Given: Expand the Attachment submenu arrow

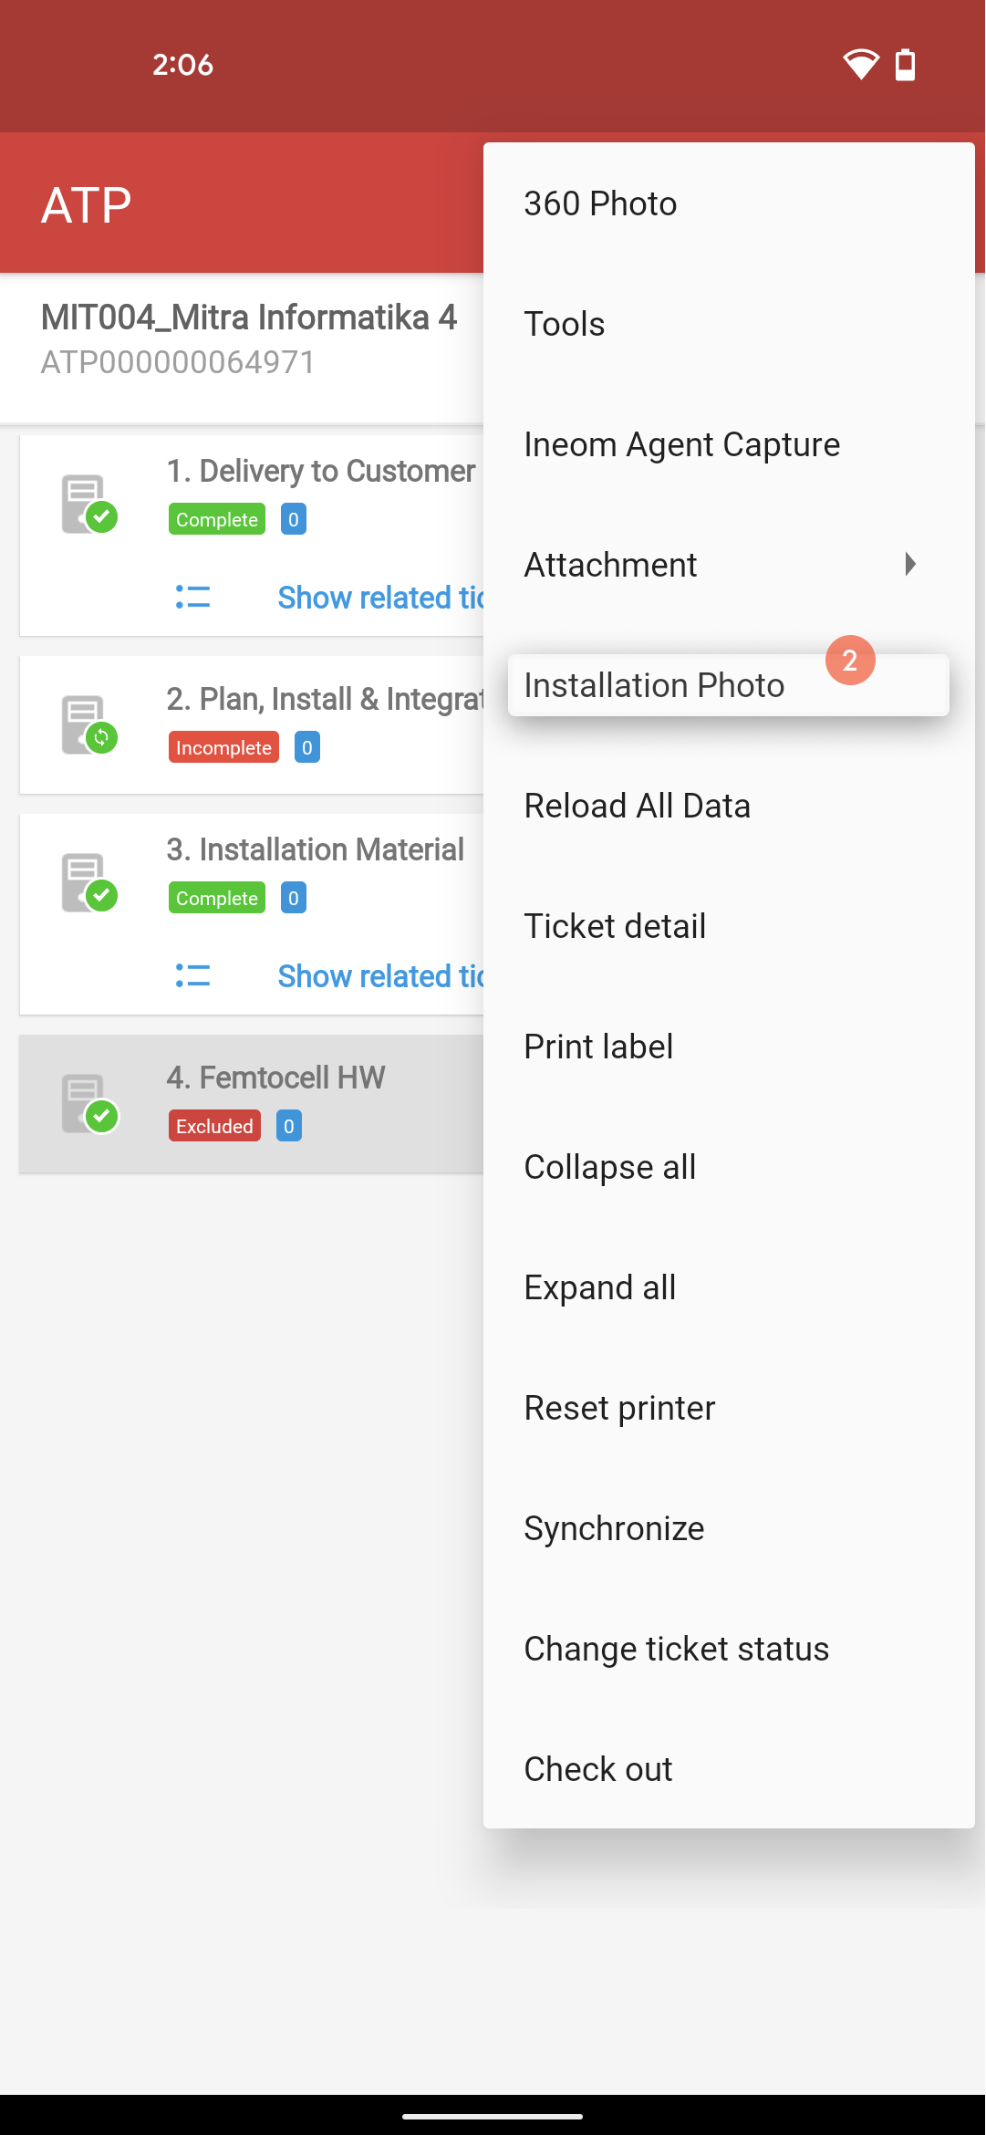Looking at the screenshot, I should [x=909, y=564].
